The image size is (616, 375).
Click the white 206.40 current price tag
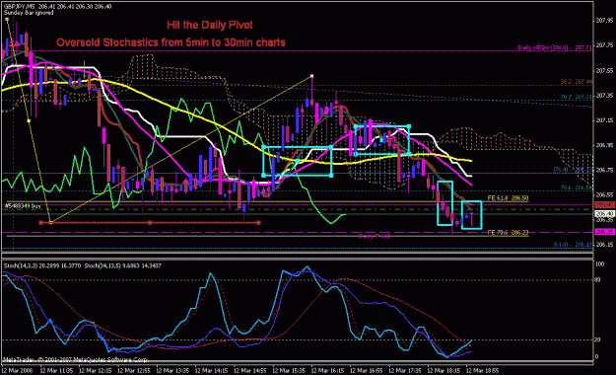point(604,214)
